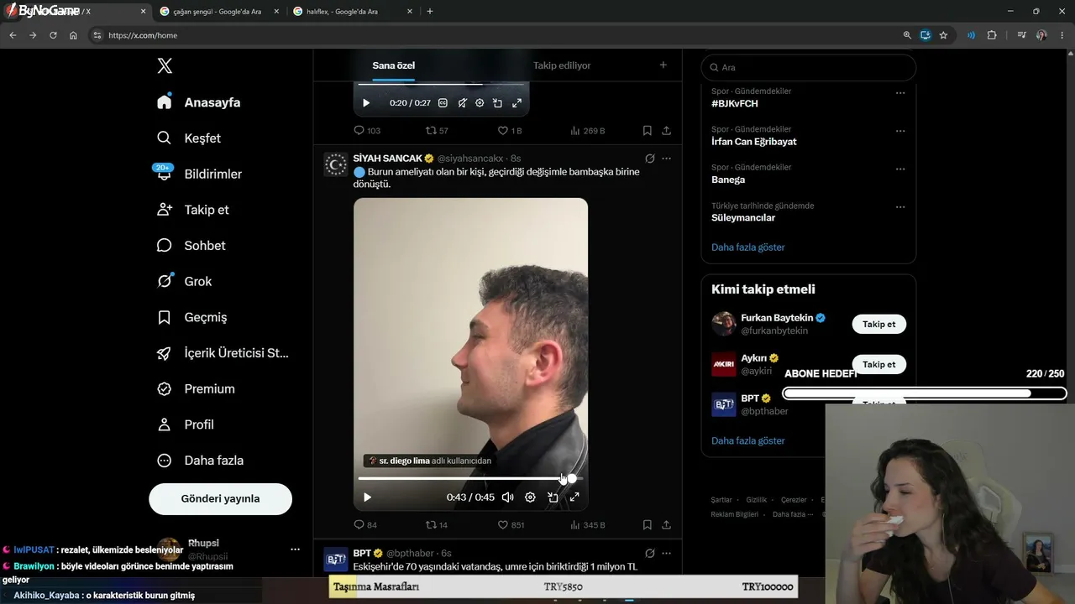Switch to Takip ediliyor tab

562,65
